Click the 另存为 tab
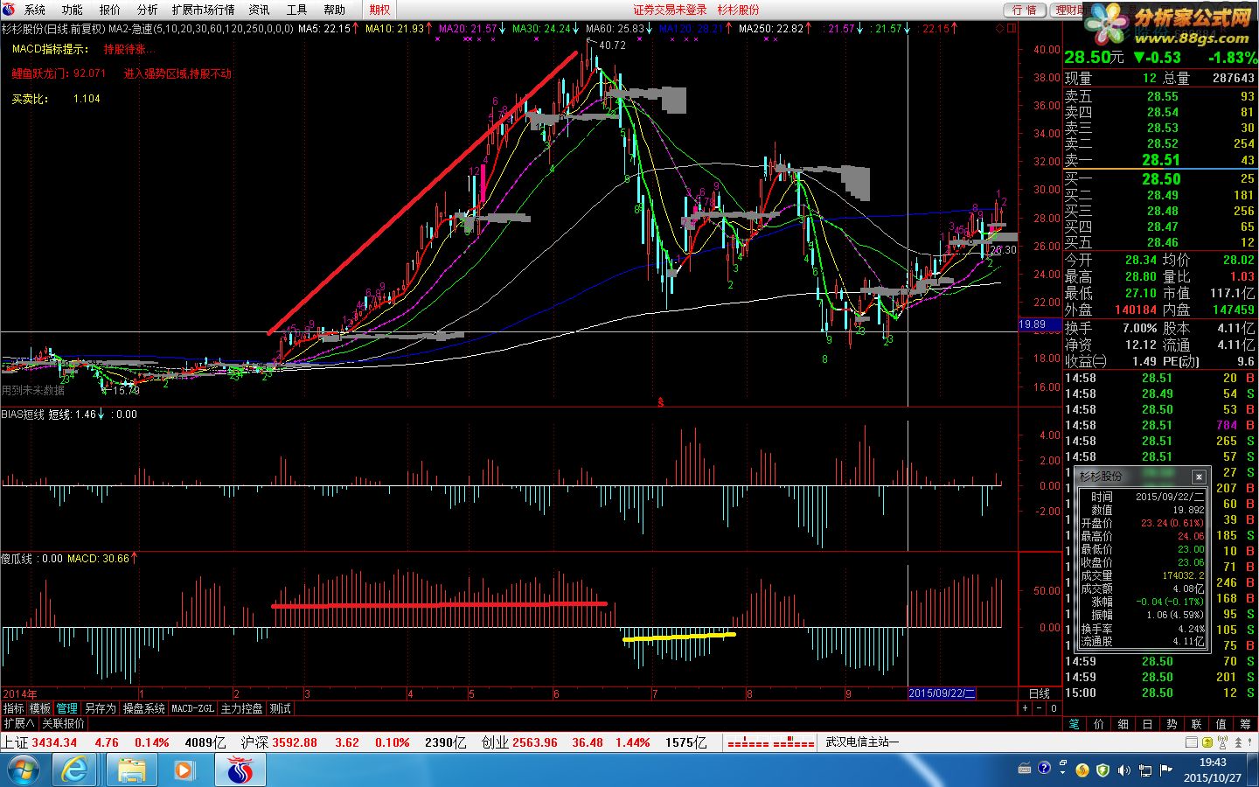This screenshot has height=787, width=1259. tap(100, 708)
